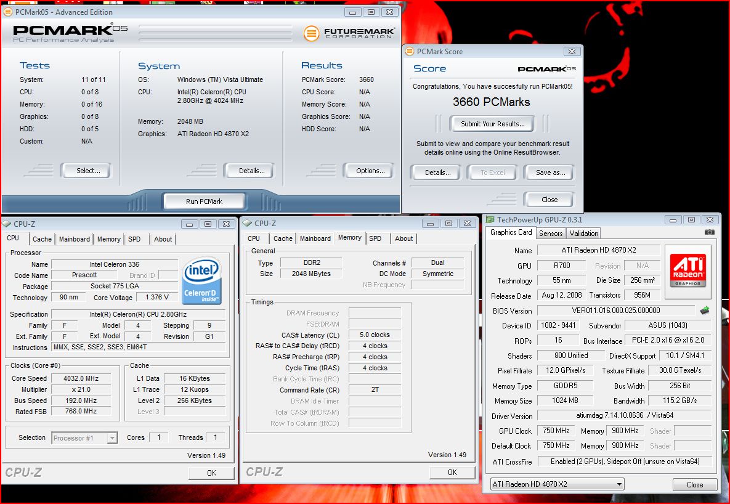730x504 pixels.
Task: Click Close button in GPU-Z
Action: pyautogui.click(x=695, y=484)
